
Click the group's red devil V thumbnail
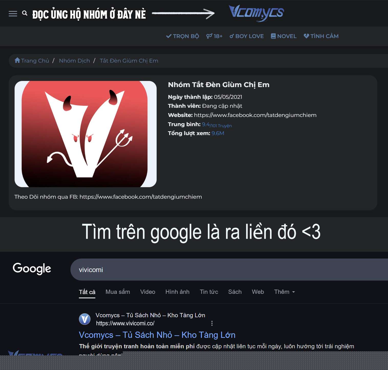[85, 134]
